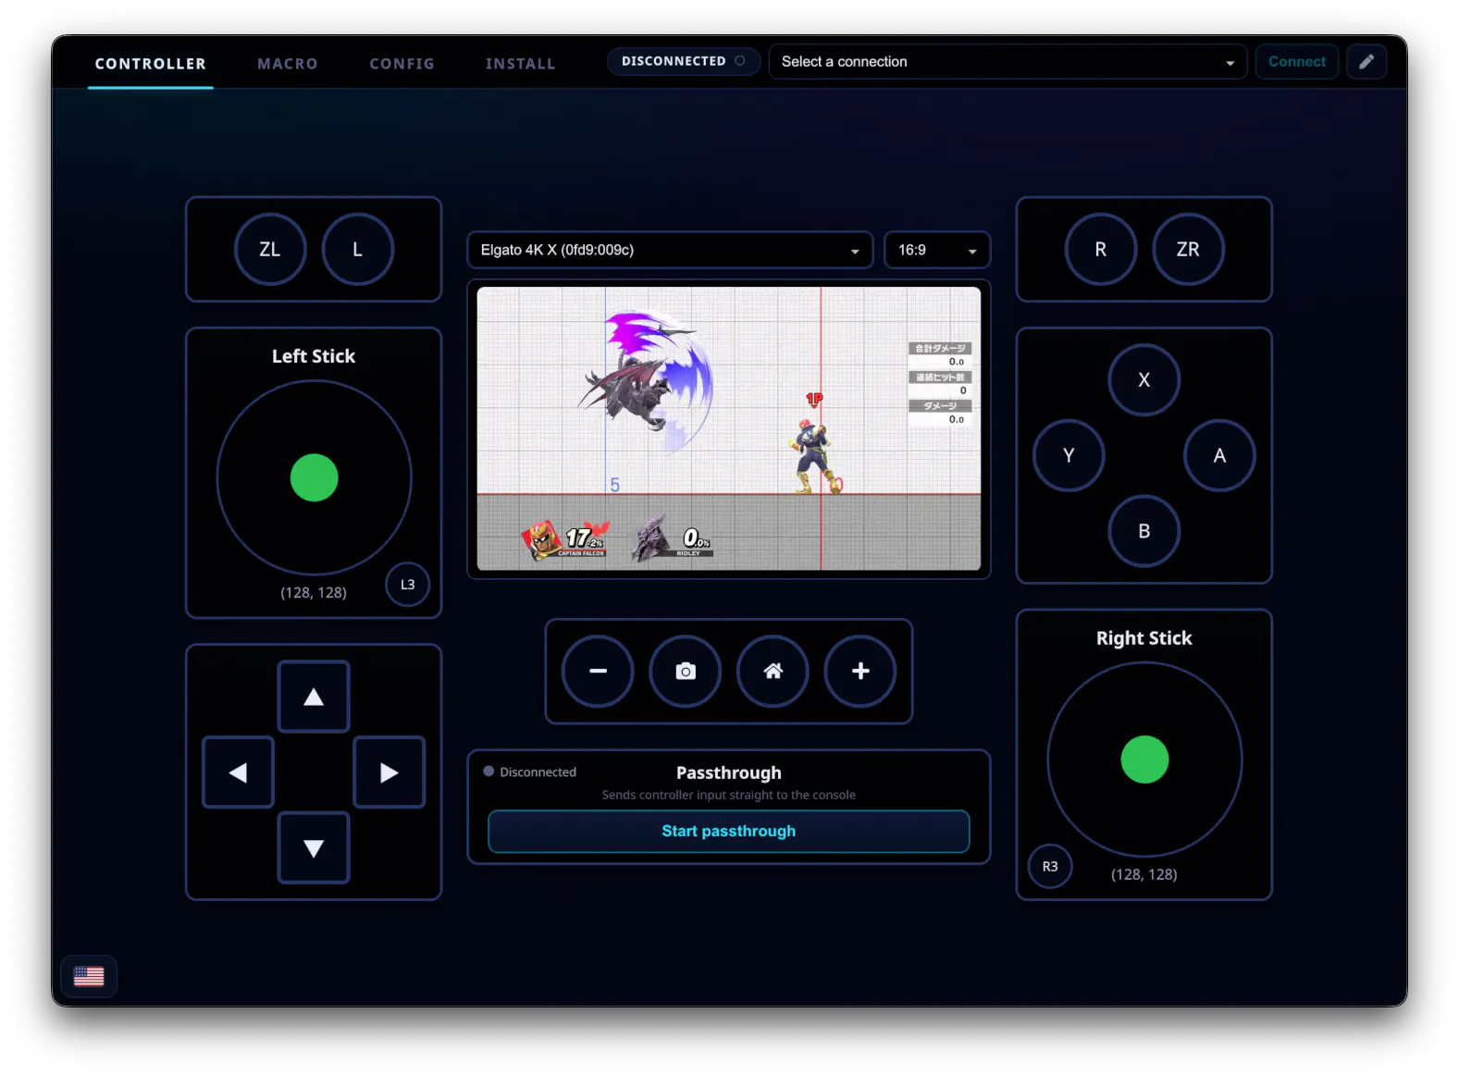Tap the B face button
Viewport: 1459px width, 1075px height.
[1144, 531]
